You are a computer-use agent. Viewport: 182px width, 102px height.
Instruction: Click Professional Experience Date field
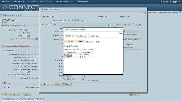(35, 75)
